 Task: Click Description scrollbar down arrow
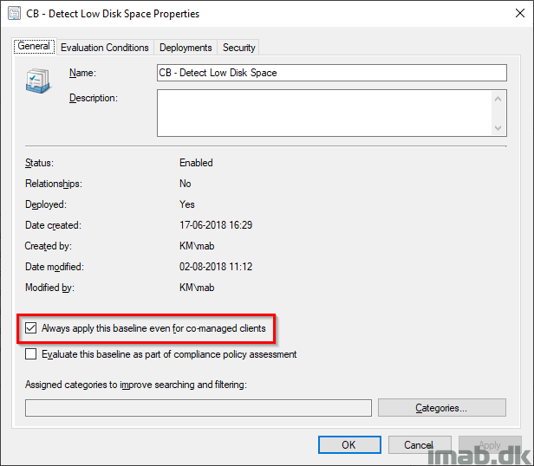tap(498, 128)
